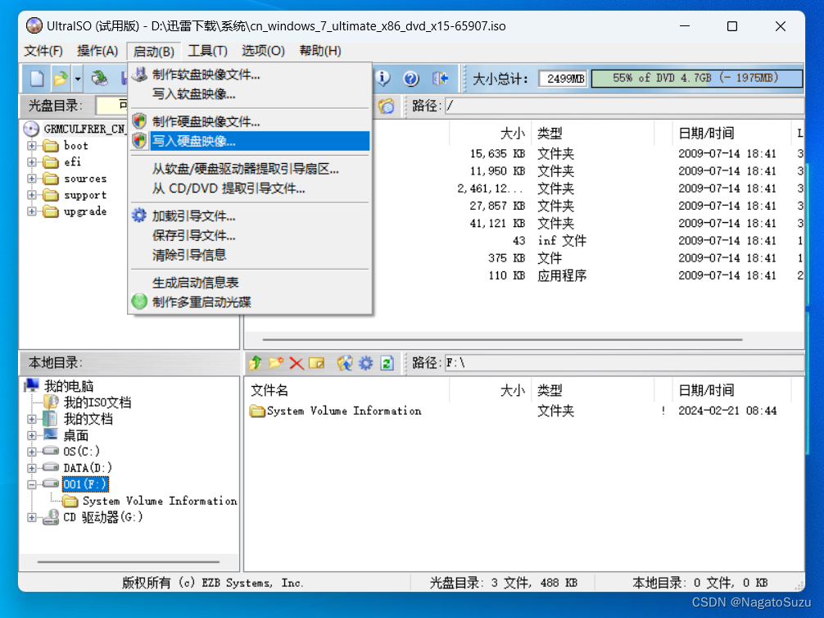Click the CD 驱动器(G:) drive icon
This screenshot has height=618, width=824.
pyautogui.click(x=51, y=517)
